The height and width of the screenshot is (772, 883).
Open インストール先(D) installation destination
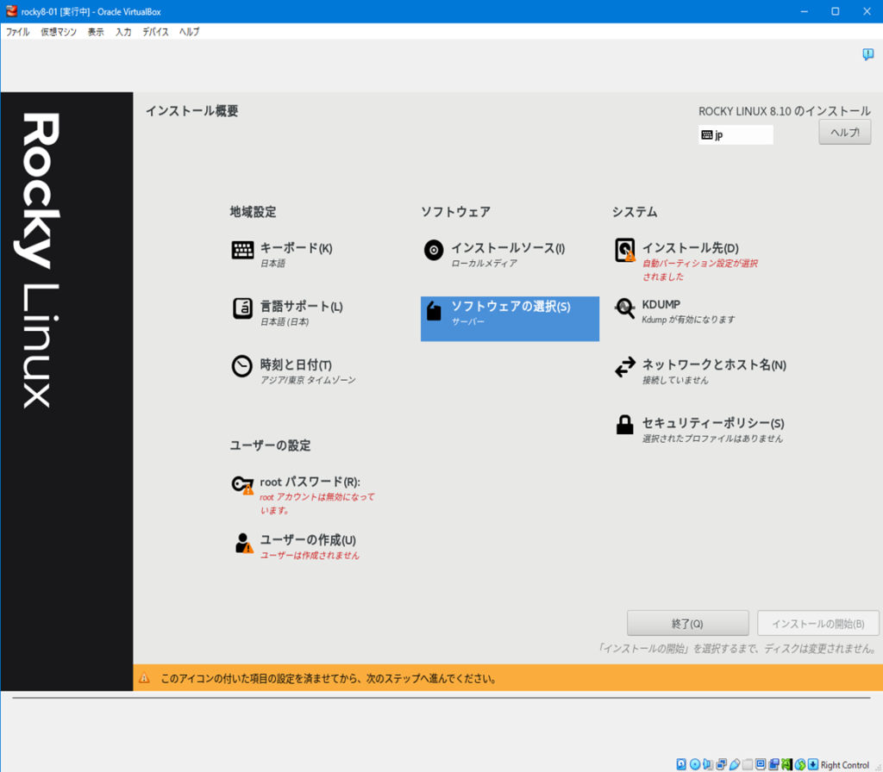[686, 261]
